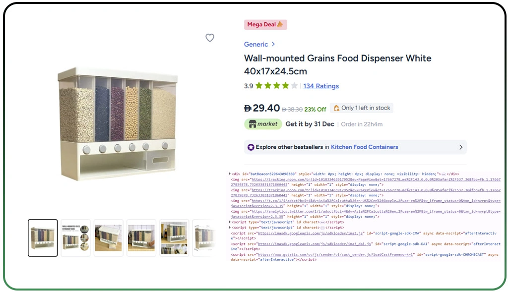Open the Kitchen Food Containers link
This screenshot has height=292, width=509.
(x=364, y=147)
